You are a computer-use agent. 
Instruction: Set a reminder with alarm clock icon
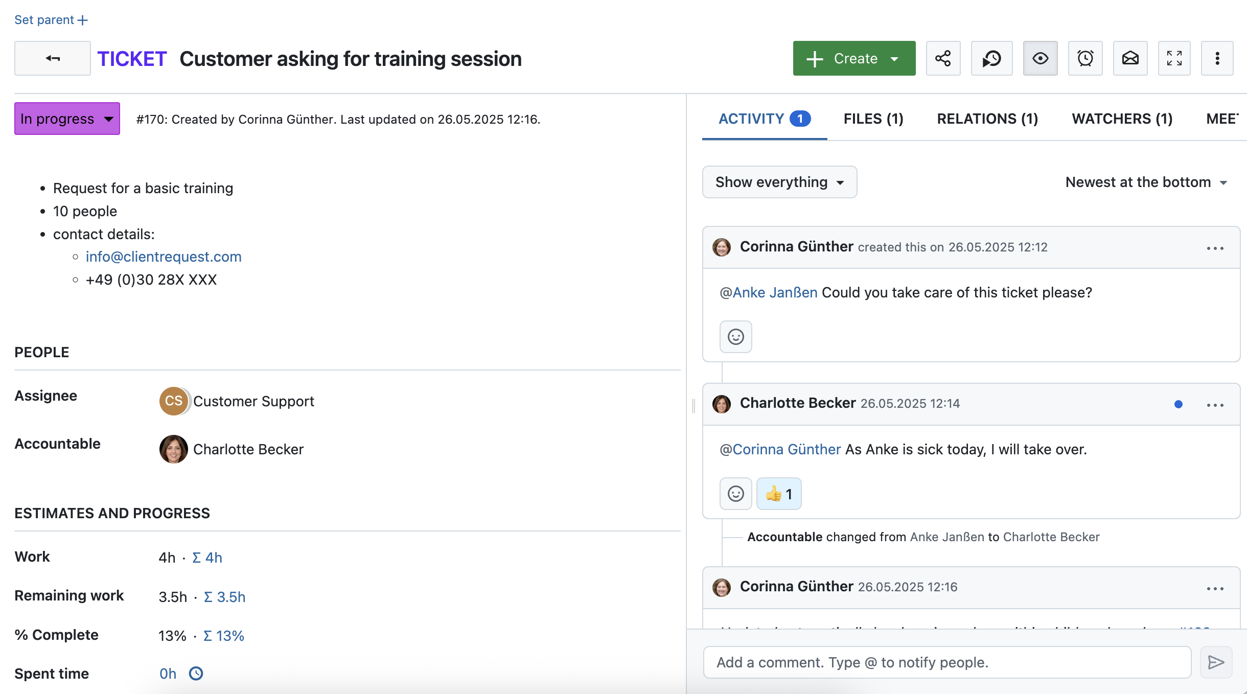pos(1085,59)
